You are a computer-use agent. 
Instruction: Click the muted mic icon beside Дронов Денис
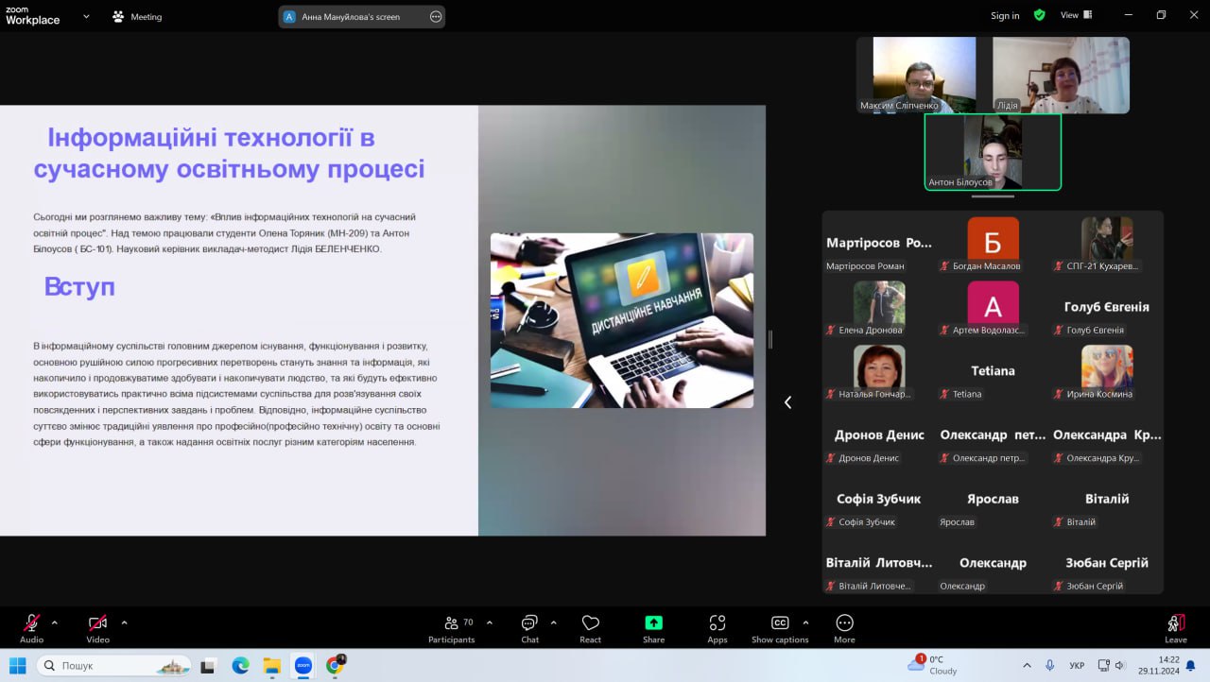pos(831,458)
